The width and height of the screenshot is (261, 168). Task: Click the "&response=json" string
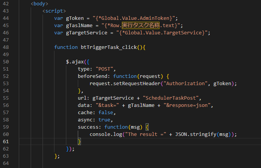[187, 105]
